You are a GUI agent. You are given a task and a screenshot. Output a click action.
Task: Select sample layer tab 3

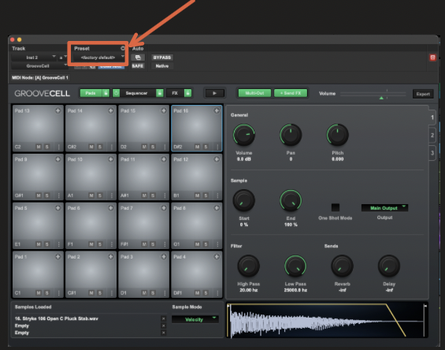(x=432, y=153)
